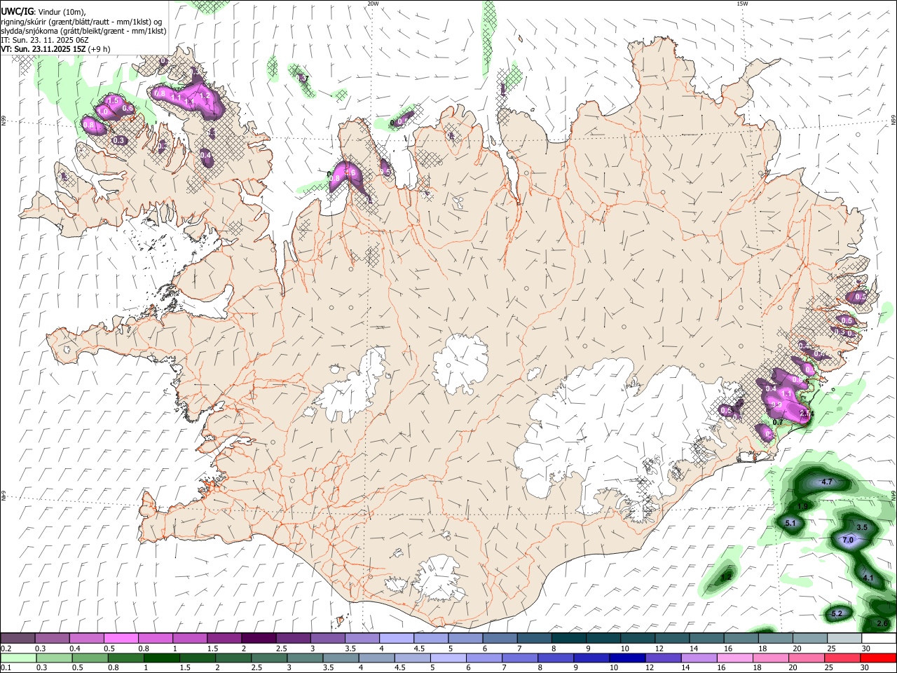Select the 'Vindur (10m)' header text
Screen dimensions: 897x673
pyautogui.click(x=61, y=11)
